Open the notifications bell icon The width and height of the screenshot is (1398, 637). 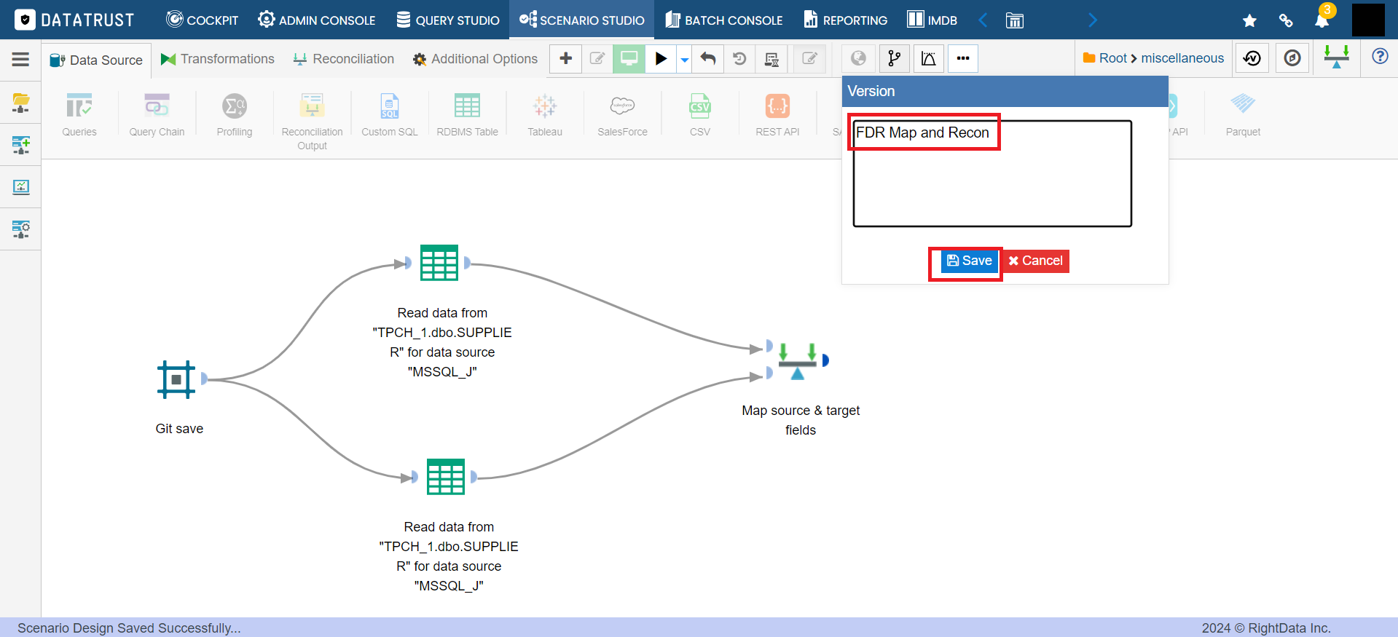point(1322,20)
